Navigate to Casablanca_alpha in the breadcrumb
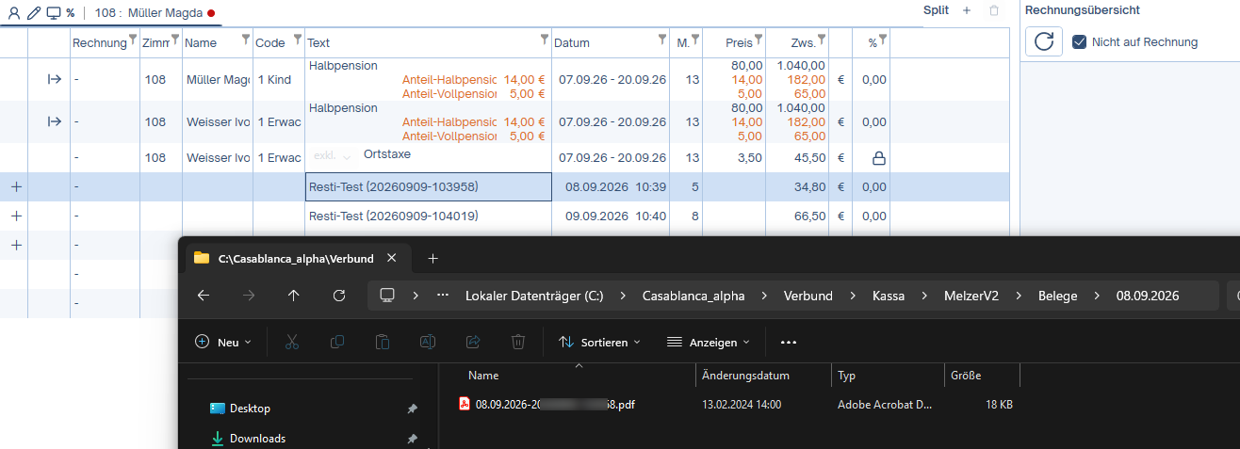The height and width of the screenshot is (449, 1240). click(693, 296)
